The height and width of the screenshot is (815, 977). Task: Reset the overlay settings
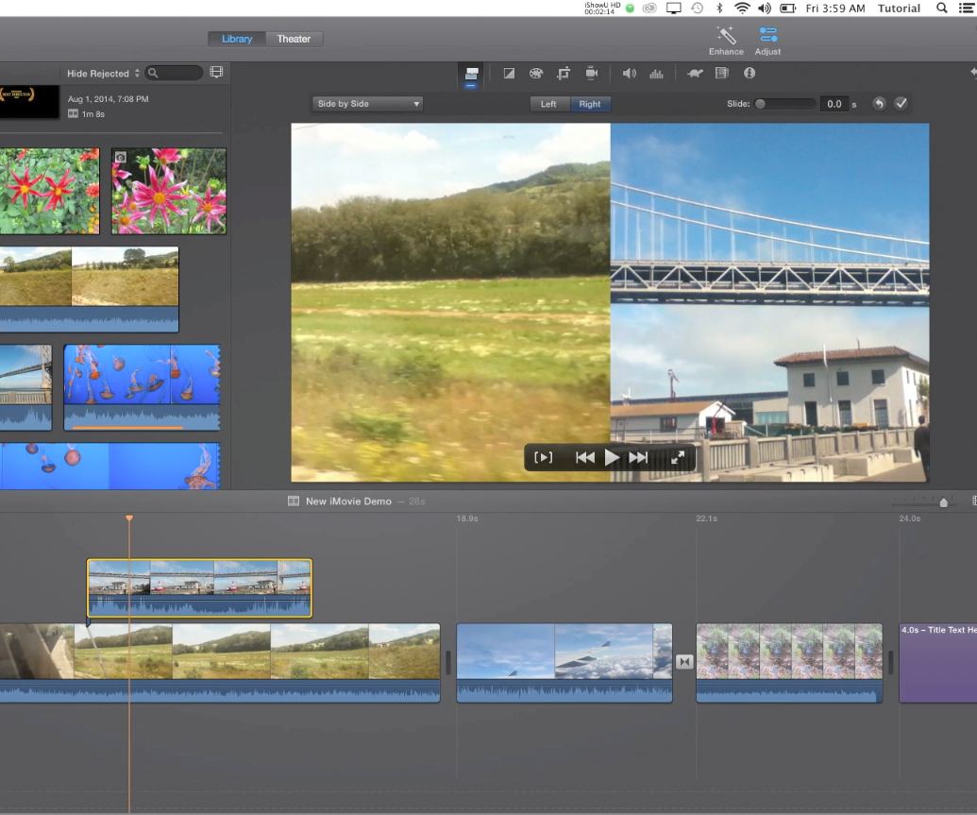pyautogui.click(x=879, y=104)
